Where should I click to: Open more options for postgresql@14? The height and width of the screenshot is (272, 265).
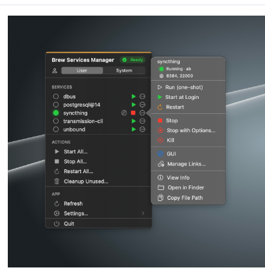point(142,105)
